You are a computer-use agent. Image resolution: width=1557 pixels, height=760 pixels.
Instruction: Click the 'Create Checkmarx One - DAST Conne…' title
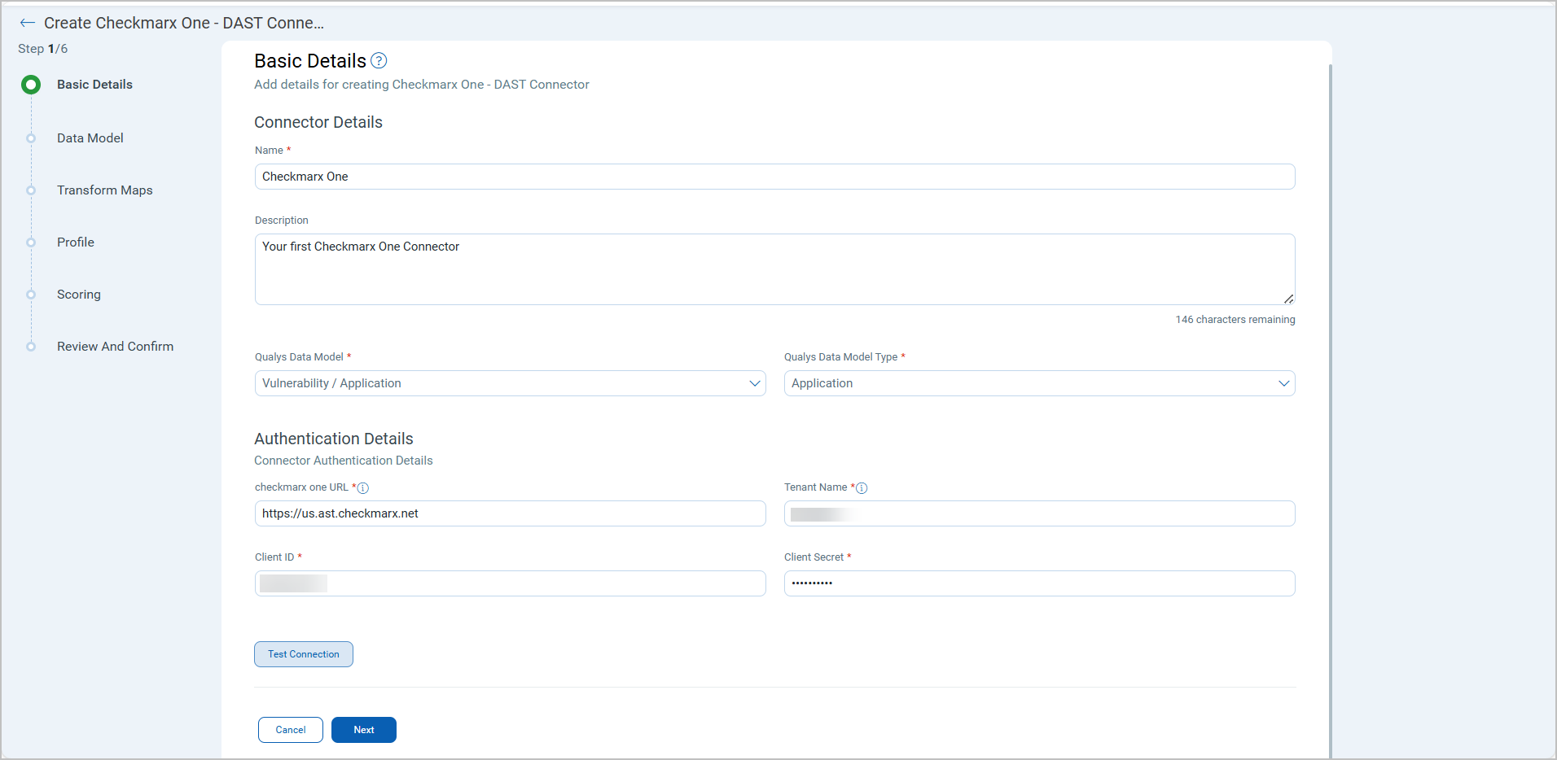[x=184, y=23]
